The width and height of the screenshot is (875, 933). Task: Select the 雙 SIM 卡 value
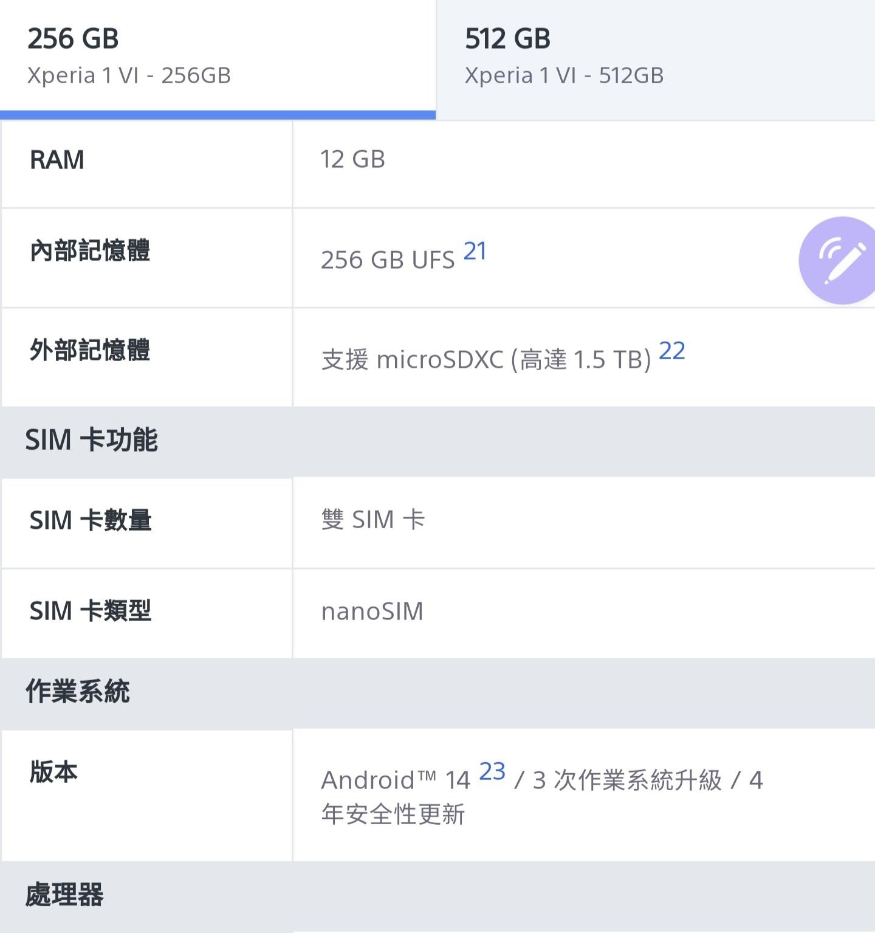coord(372,520)
